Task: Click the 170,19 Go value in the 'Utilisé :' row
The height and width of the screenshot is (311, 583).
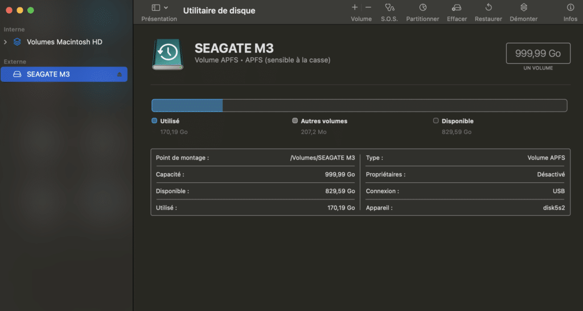Action: [341, 208]
